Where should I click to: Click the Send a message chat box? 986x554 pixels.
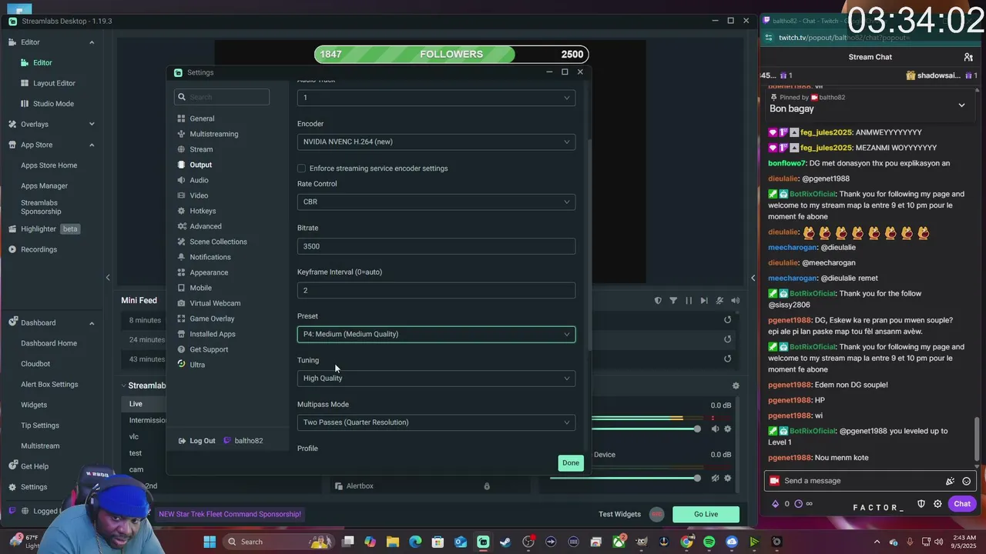[861, 481]
